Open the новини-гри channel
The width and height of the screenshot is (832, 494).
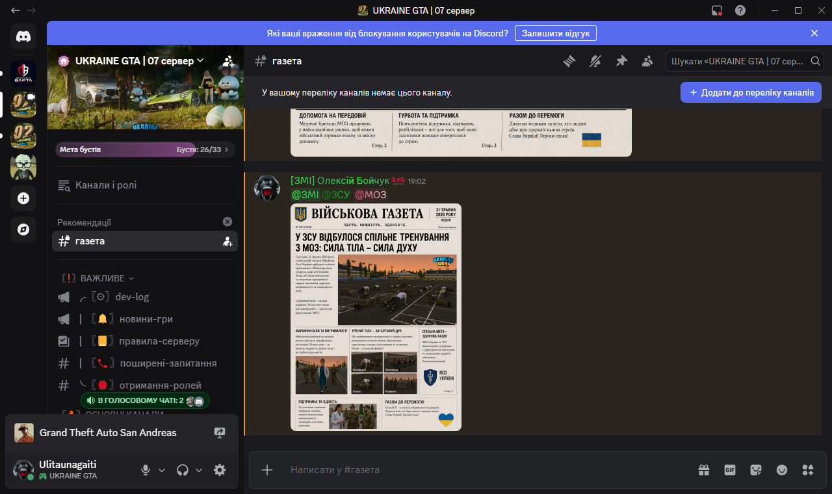[x=145, y=319]
